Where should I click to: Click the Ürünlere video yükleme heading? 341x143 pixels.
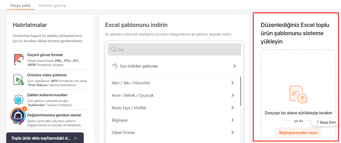47,75
